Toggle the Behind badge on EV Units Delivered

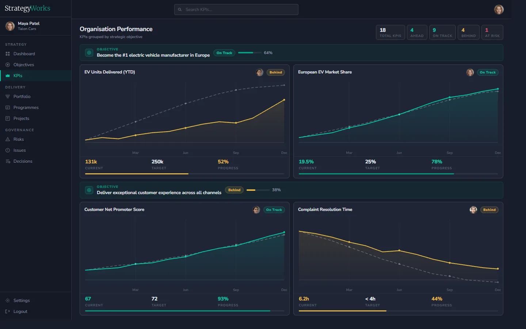tap(275, 72)
